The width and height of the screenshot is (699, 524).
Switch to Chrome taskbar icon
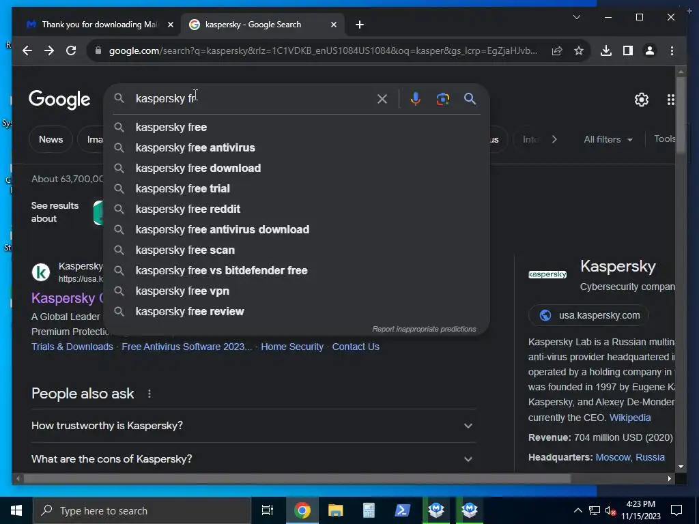302,510
